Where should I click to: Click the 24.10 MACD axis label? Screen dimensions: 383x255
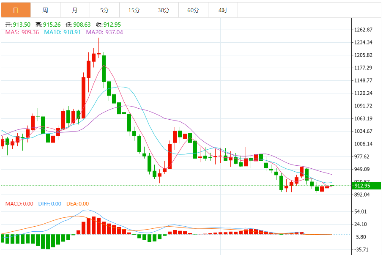pos(361,225)
